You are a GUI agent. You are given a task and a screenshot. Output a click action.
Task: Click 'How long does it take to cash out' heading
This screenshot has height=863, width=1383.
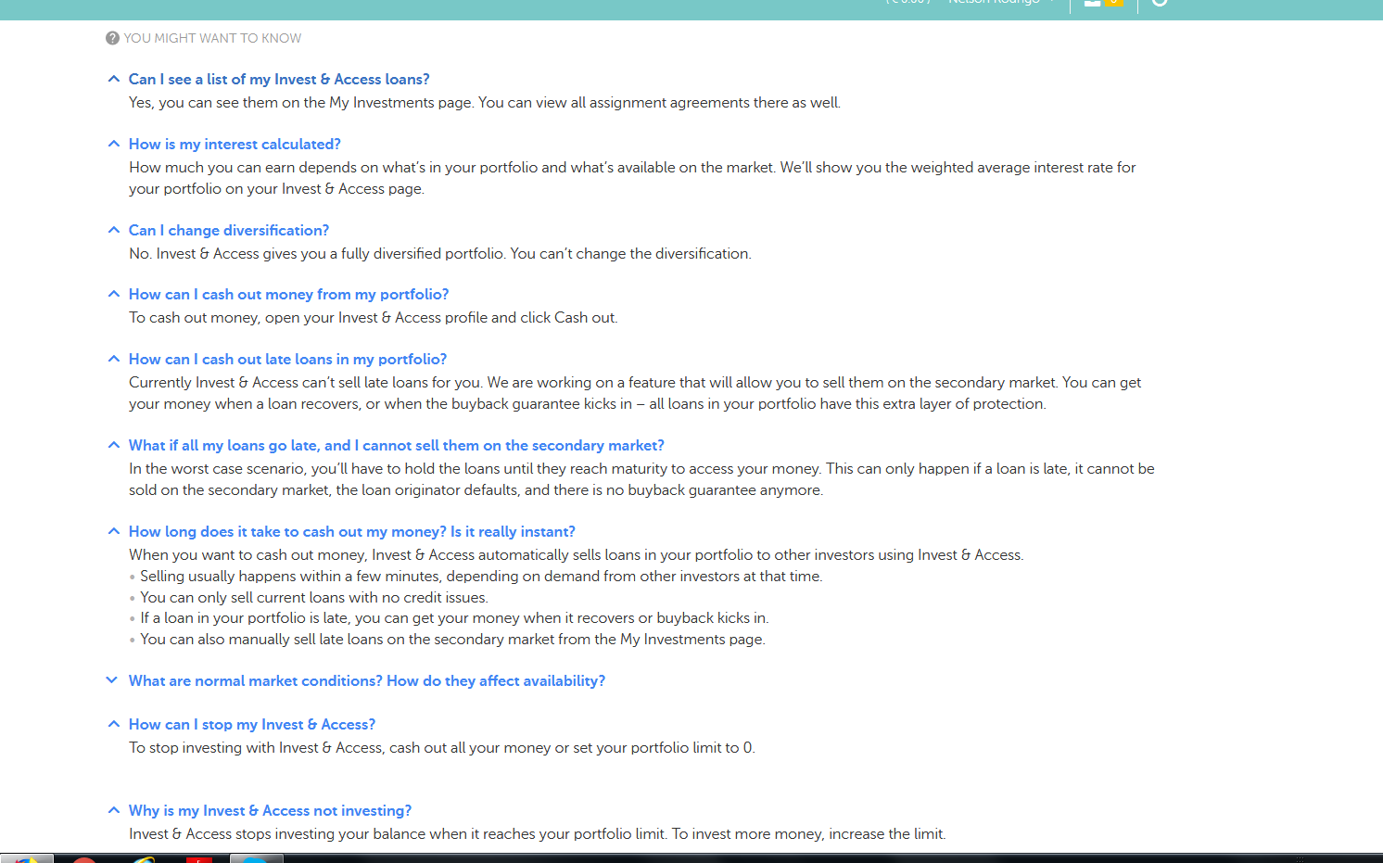pos(351,531)
